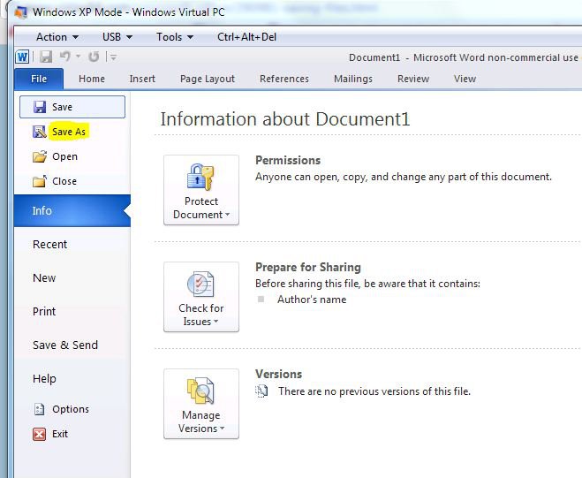
Task: Switch to the References tab
Action: point(284,79)
